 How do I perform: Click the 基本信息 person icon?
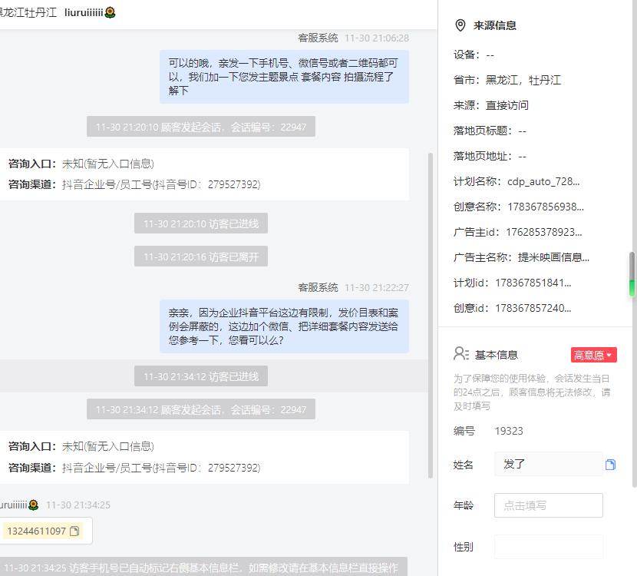coord(461,353)
